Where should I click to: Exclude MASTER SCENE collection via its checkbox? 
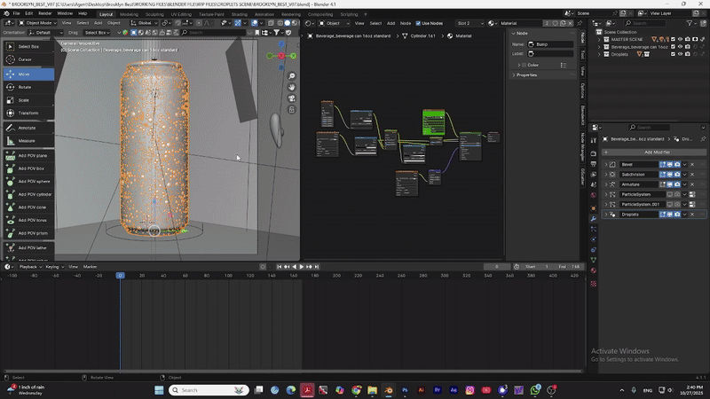tap(672, 39)
